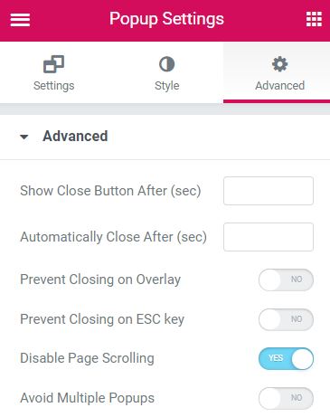Click the Show Close Button After label
Screen dimensions: 330x417
tap(110, 191)
